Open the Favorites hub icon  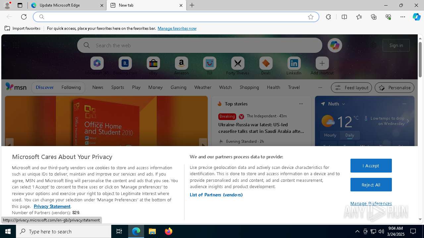pyautogui.click(x=359, y=17)
